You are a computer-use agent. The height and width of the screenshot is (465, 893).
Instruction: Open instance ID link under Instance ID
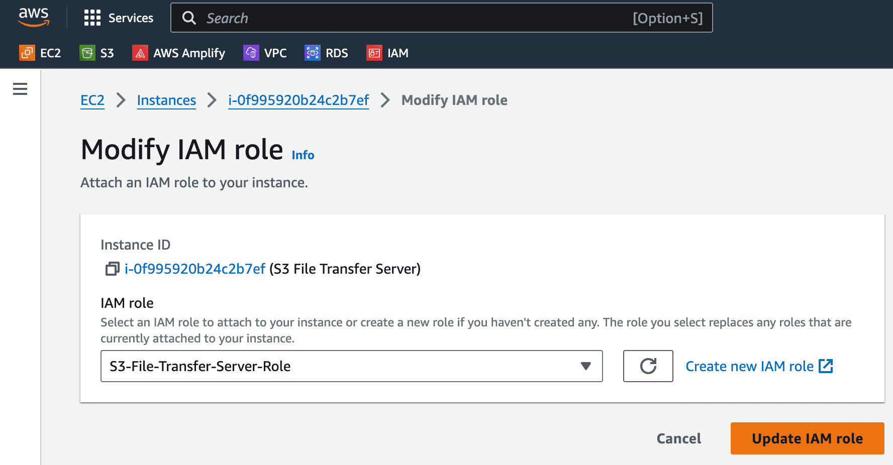195,269
